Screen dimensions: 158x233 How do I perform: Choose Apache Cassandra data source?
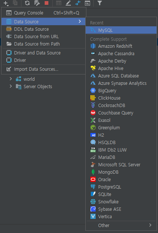[121, 54]
